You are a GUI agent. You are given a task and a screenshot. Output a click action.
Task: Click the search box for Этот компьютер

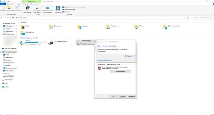pyautogui.click(x=202, y=18)
